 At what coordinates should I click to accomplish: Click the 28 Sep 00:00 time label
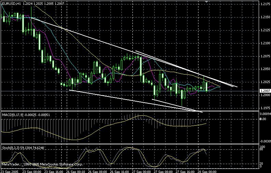click(x=207, y=172)
